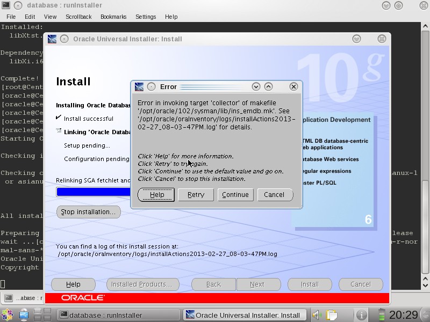Screen dimensions: 430x322
Task: Click the 'Install successful' status text
Action: pos(89,119)
